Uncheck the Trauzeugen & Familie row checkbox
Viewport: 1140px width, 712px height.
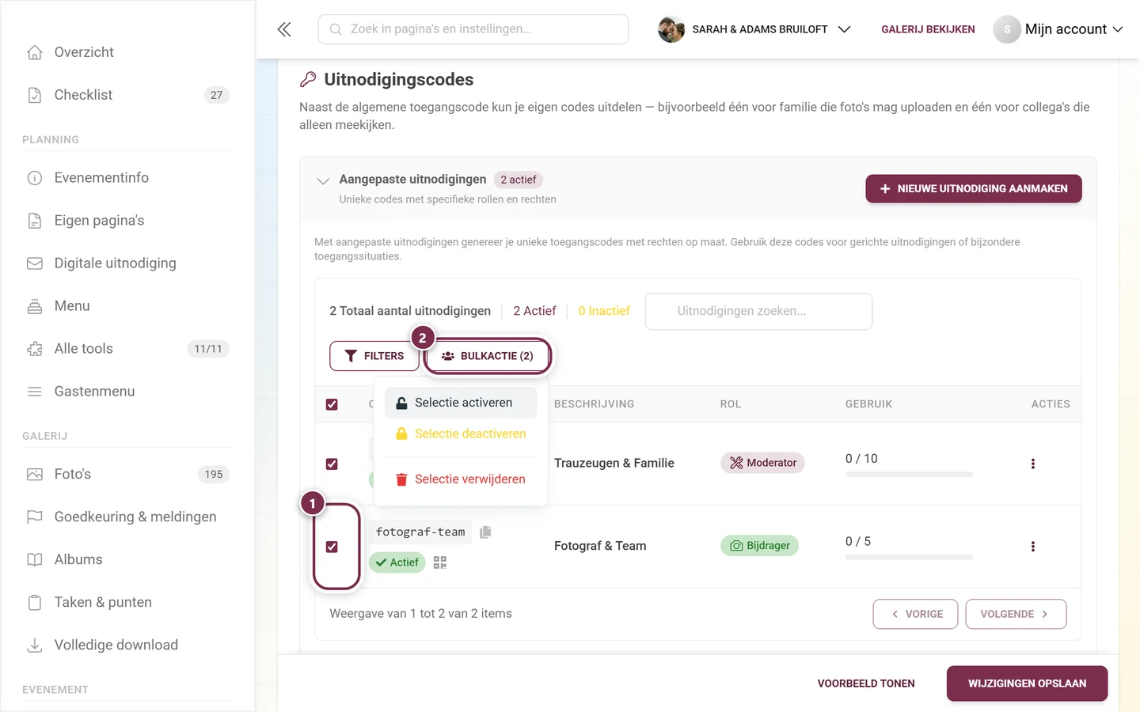pos(332,464)
